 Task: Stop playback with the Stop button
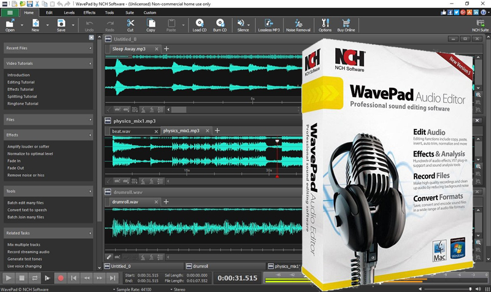pyautogui.click(x=21, y=278)
